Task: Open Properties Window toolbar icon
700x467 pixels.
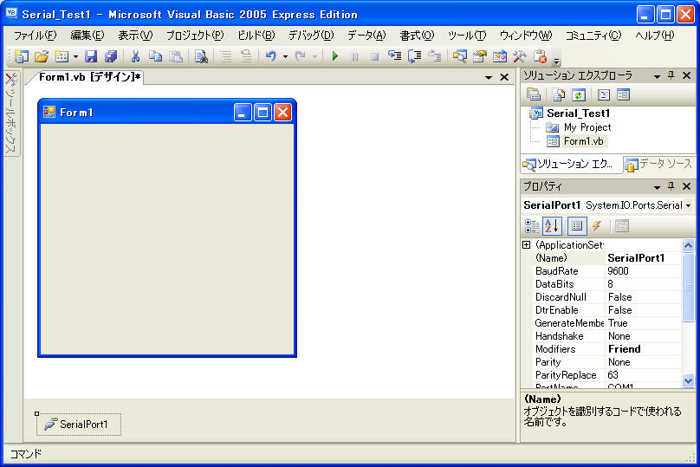Action: (479, 56)
